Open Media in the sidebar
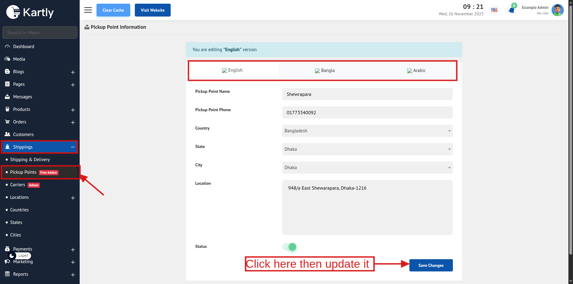 19,59
